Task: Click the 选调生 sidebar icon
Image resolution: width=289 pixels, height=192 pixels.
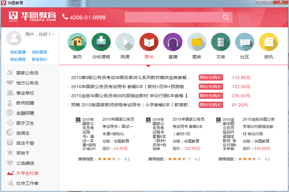Action: [x=10, y=132]
